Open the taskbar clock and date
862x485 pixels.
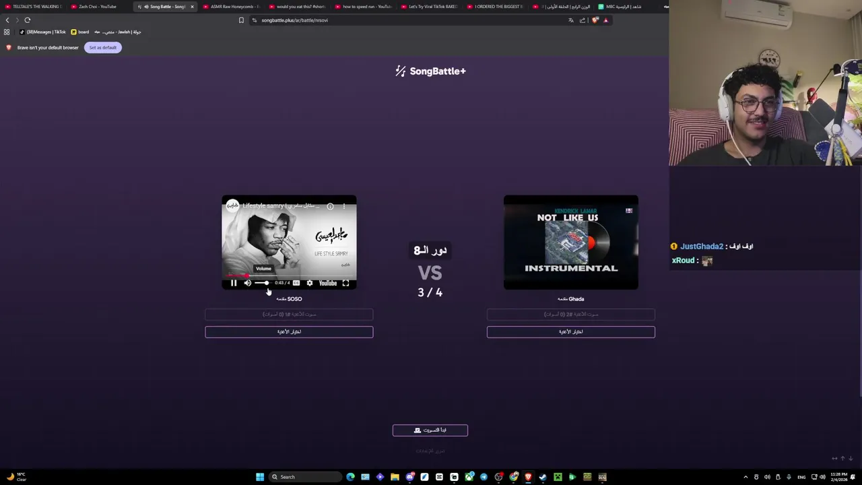[x=839, y=477]
